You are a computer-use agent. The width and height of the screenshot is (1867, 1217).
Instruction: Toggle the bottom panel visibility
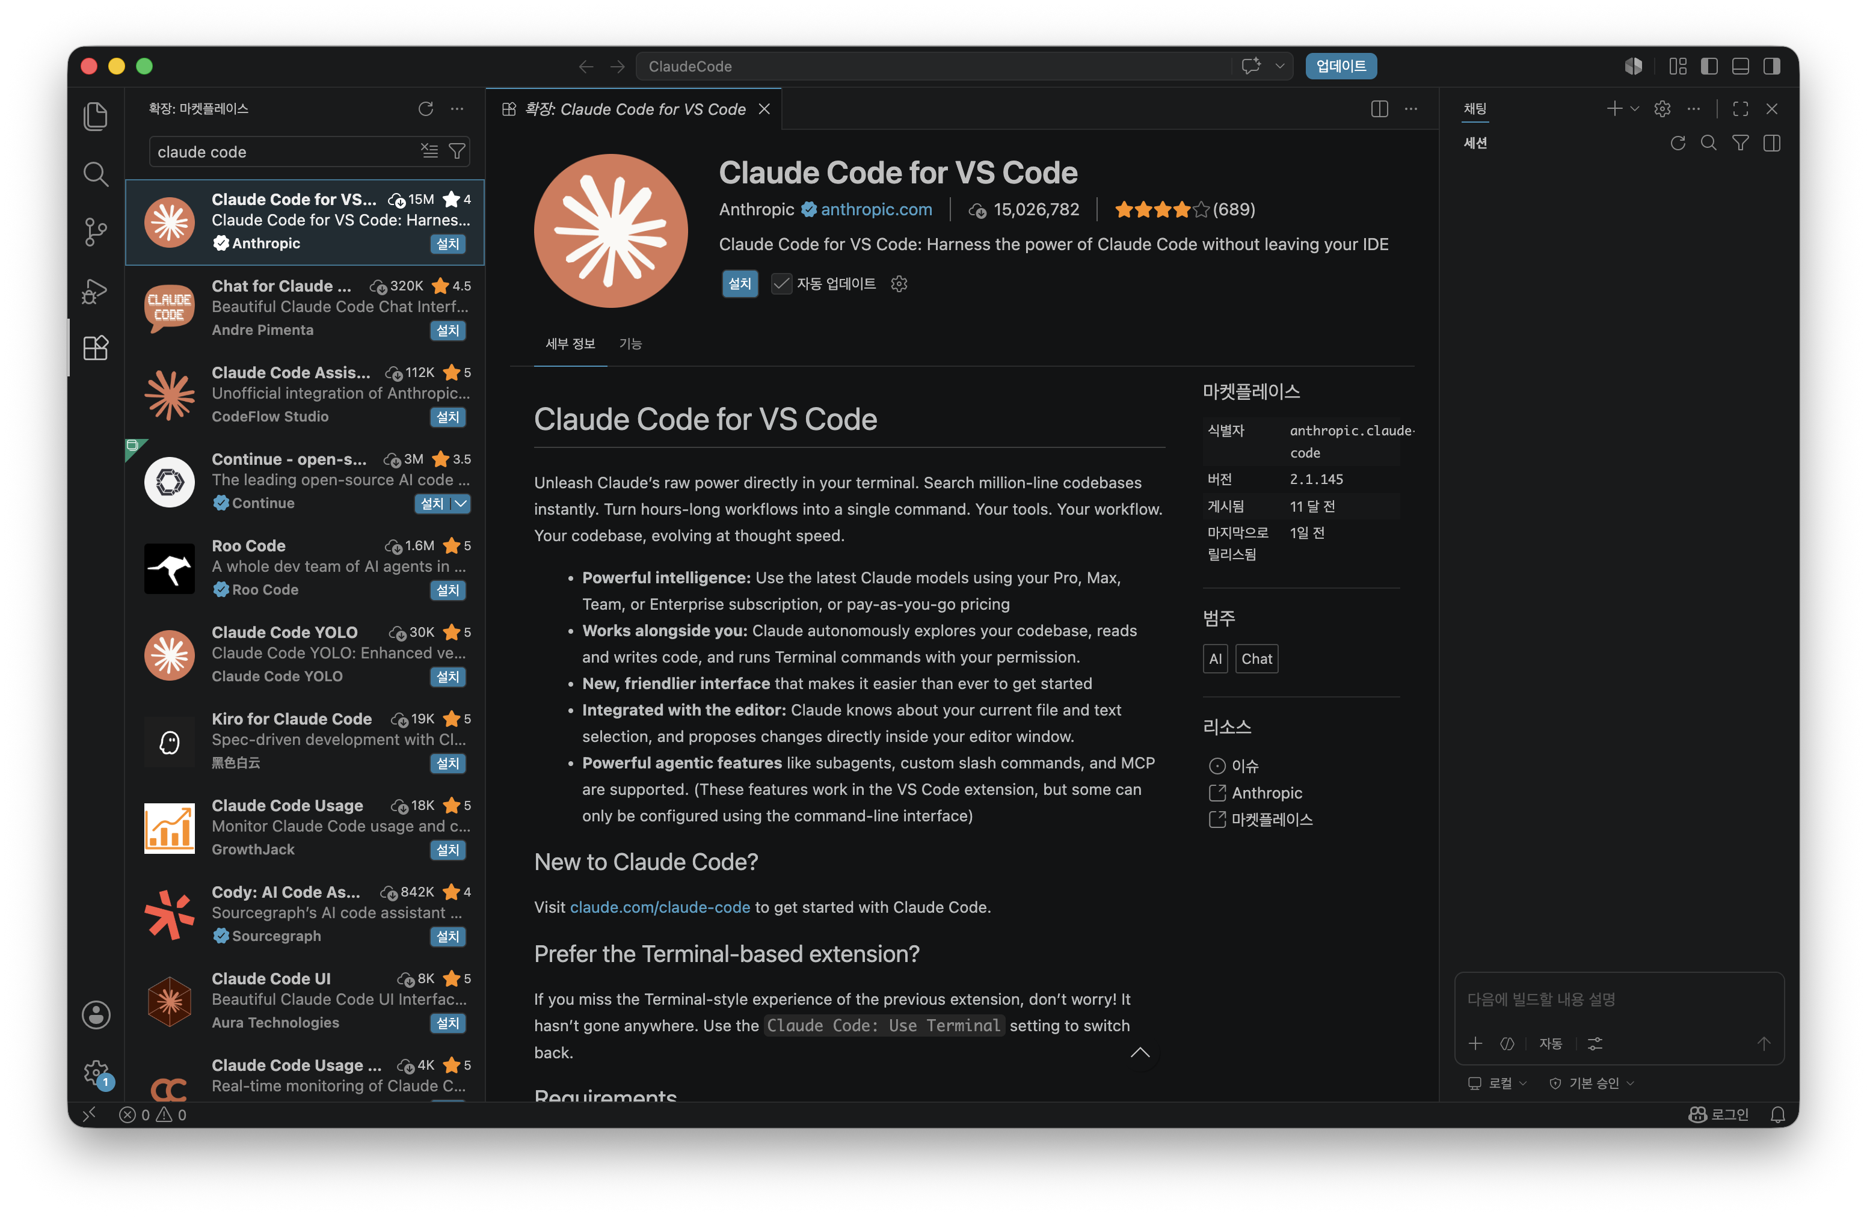pos(1741,66)
